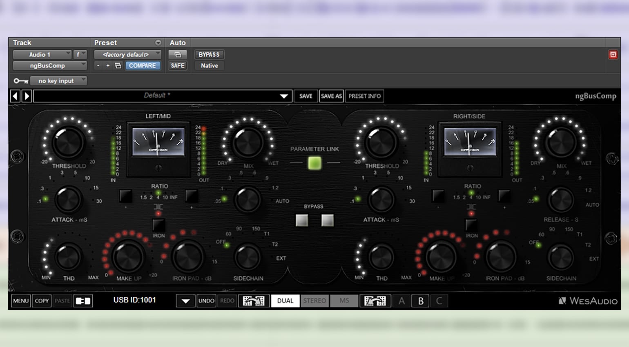This screenshot has width=629, height=347.
Task: Click the memory card icon near PASTE
Action: click(x=83, y=301)
